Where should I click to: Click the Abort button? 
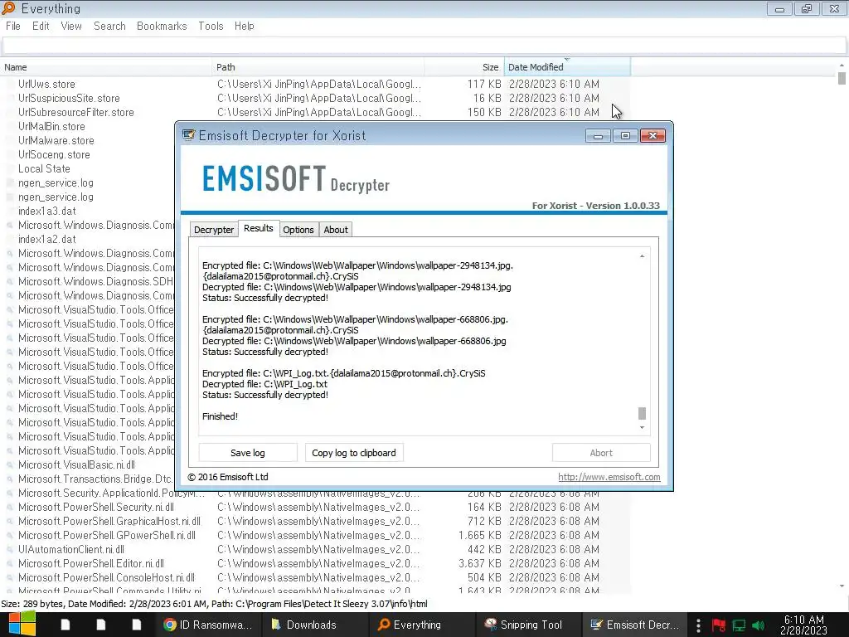pyautogui.click(x=601, y=453)
